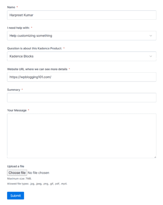Grab the resize handle of message textarea

pyautogui.click(x=155, y=157)
